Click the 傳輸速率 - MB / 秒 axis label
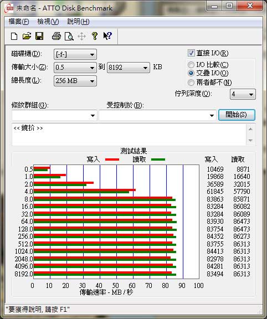 pyautogui.click(x=106, y=292)
